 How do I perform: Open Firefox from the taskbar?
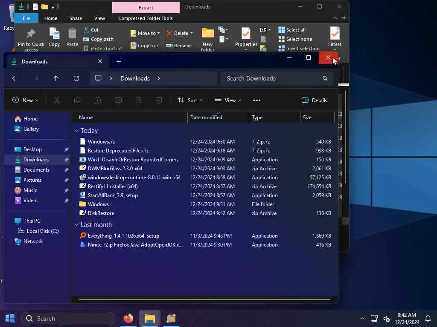[x=128, y=318]
